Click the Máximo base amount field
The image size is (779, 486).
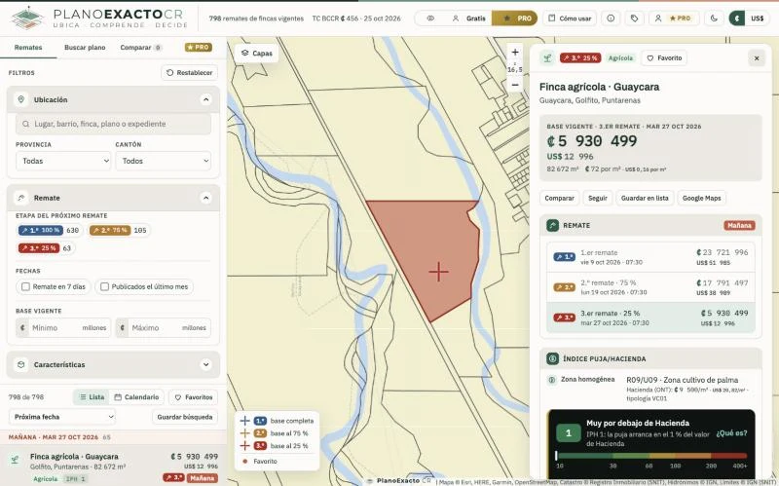(x=164, y=328)
